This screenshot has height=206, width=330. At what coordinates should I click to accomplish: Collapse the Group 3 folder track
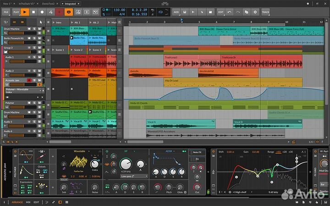(5, 52)
